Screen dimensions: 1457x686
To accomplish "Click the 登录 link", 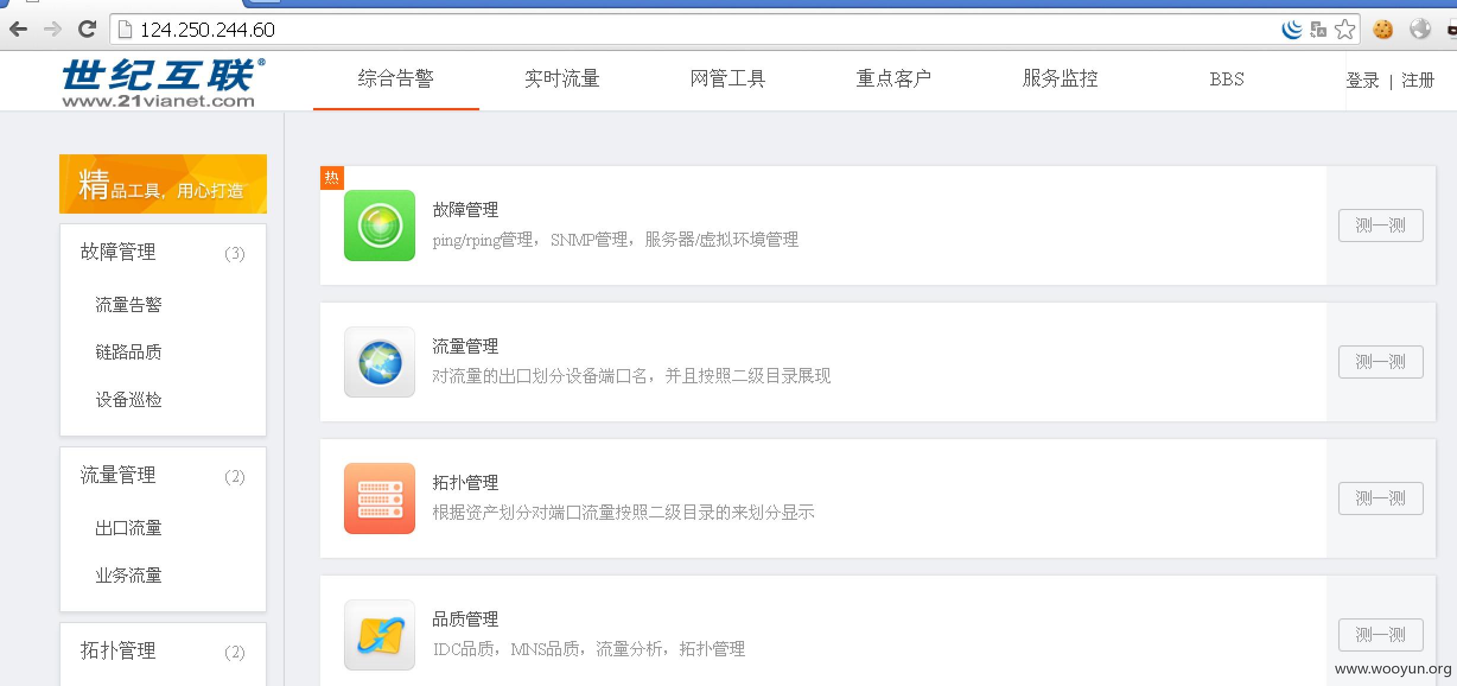I will tap(1363, 80).
